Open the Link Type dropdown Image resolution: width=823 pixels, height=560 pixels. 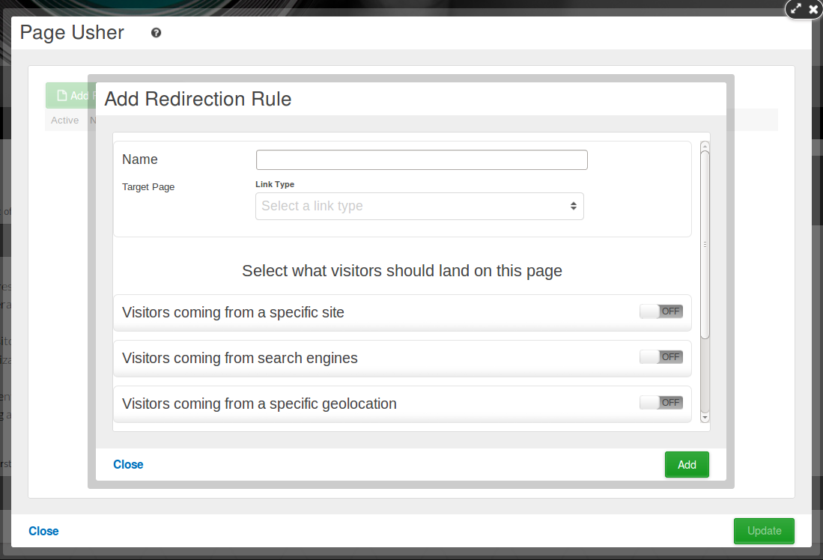click(x=419, y=206)
